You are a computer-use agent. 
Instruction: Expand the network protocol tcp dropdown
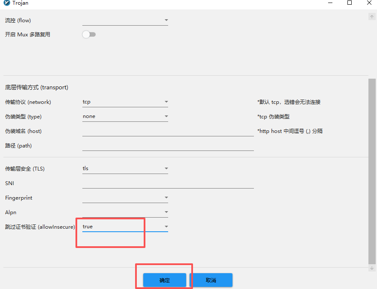click(125, 102)
